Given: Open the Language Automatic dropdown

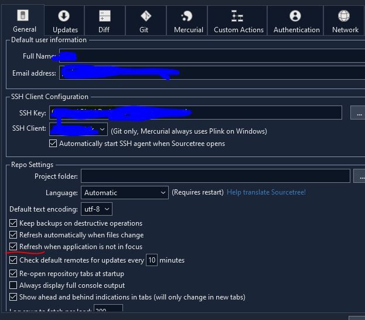Looking at the screenshot, I should coord(125,193).
